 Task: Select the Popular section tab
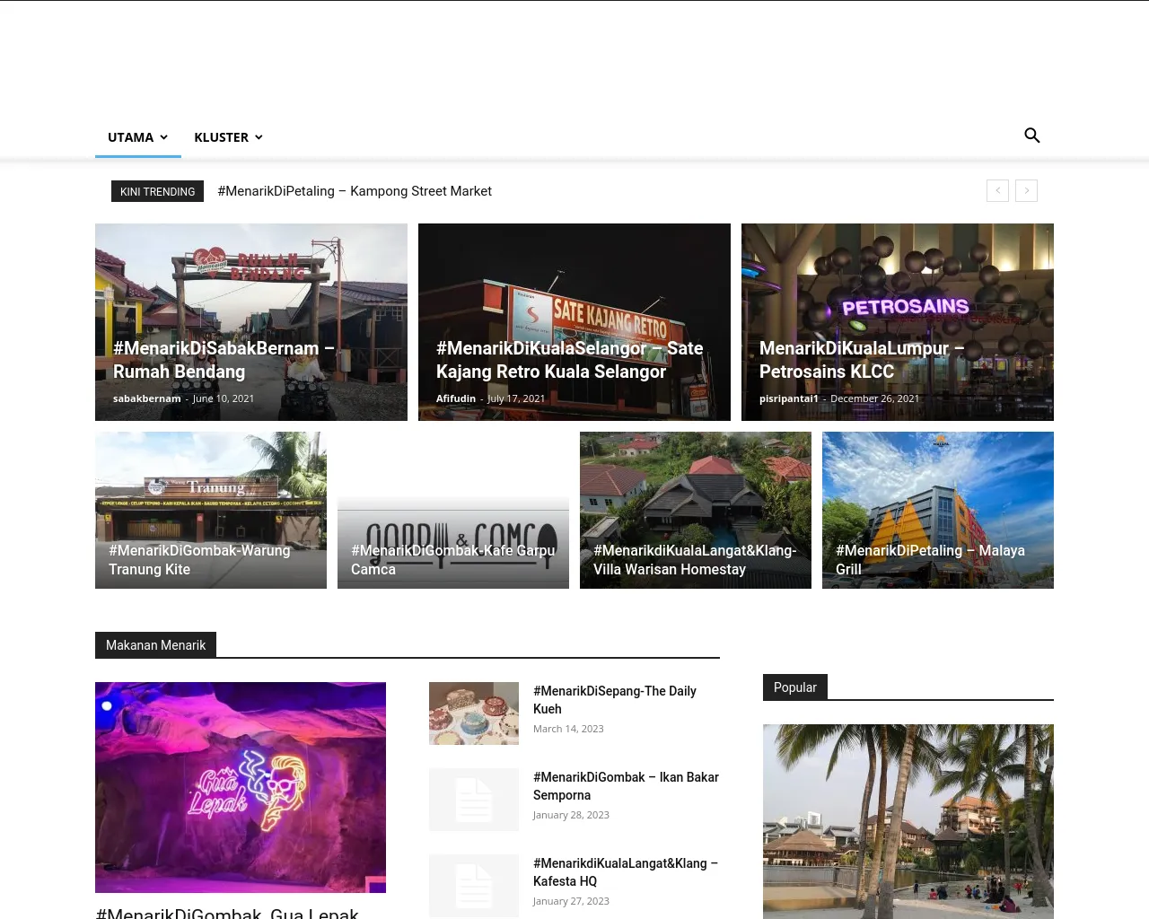(794, 687)
